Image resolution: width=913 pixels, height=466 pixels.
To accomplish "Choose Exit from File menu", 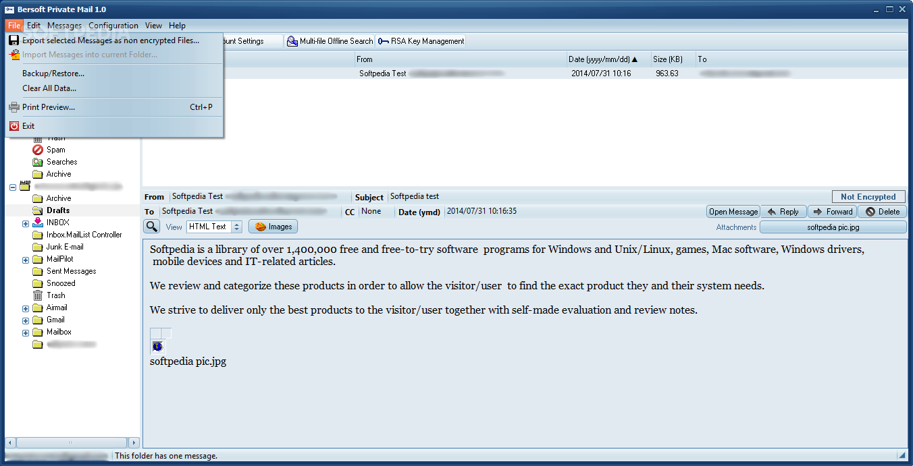I will [x=114, y=126].
